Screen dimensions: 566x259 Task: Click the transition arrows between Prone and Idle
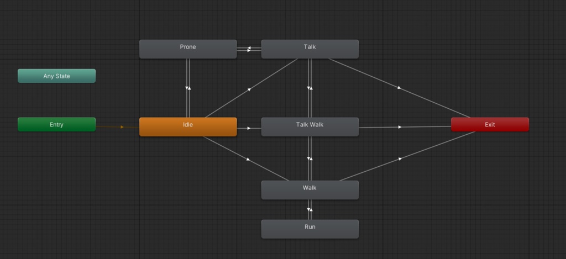(188, 88)
